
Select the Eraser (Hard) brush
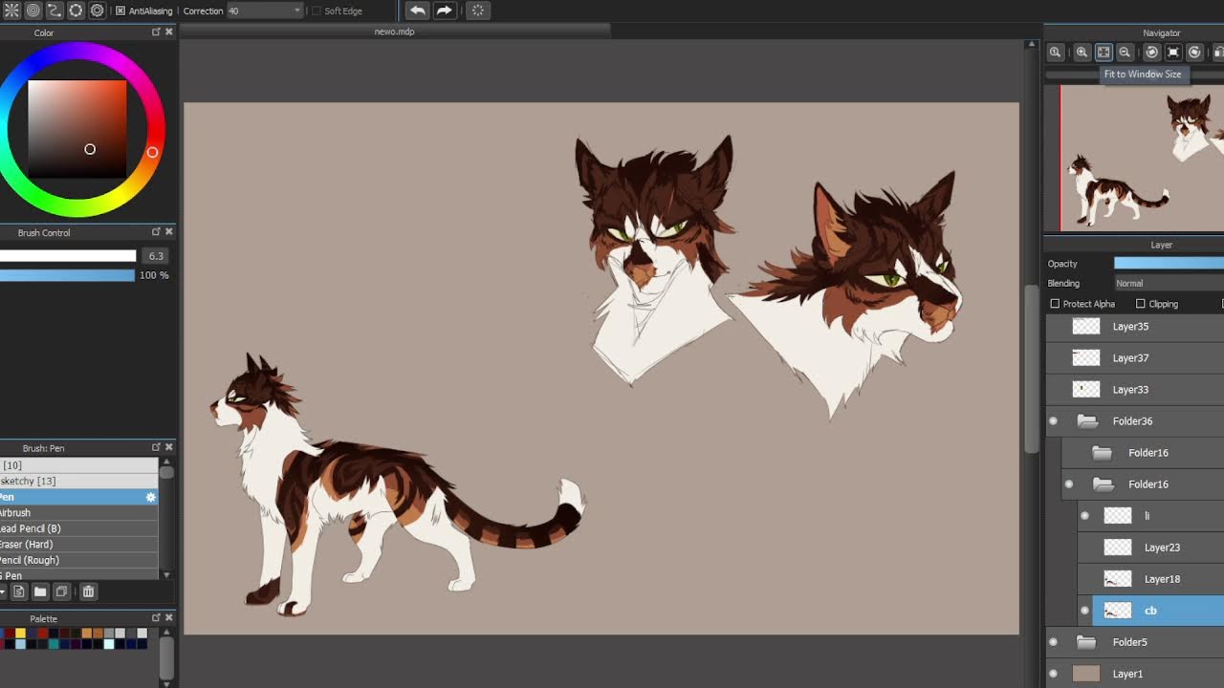tap(78, 545)
